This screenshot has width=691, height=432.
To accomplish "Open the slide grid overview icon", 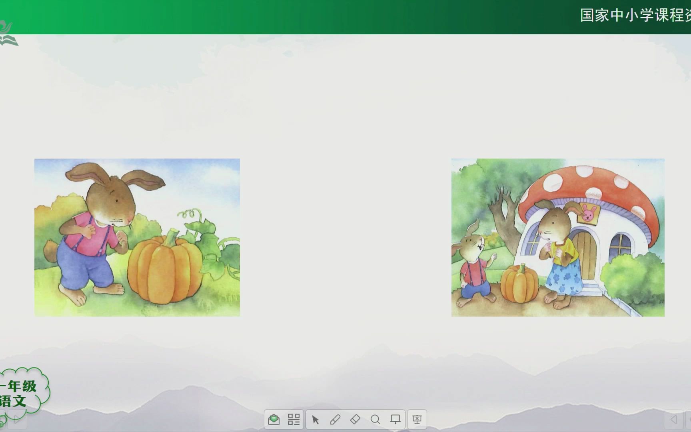I will point(294,419).
